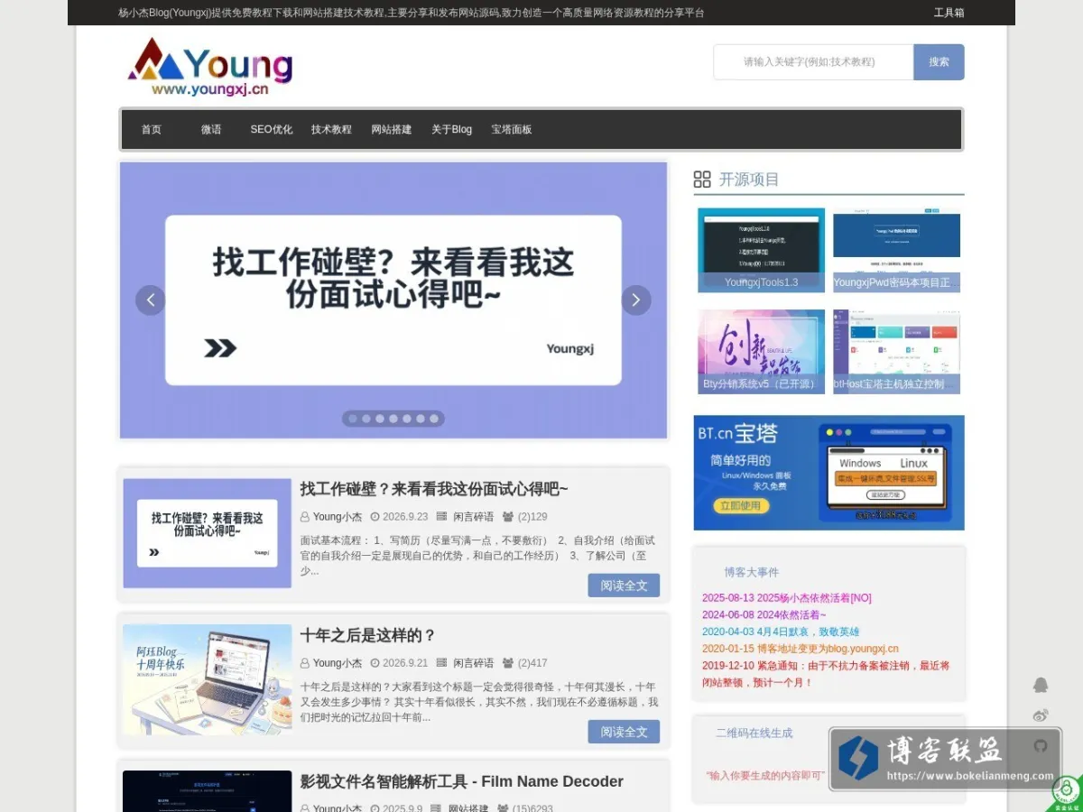Click 立即使用 on the BT.cn banner
This screenshot has width=1083, height=812.
741,506
